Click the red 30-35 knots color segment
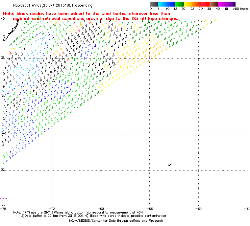Viewport: 250px width, 226px height. (205, 4)
